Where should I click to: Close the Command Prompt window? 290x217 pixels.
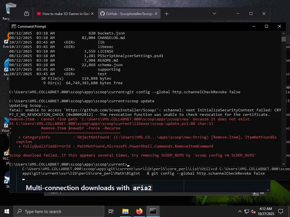[280, 26]
